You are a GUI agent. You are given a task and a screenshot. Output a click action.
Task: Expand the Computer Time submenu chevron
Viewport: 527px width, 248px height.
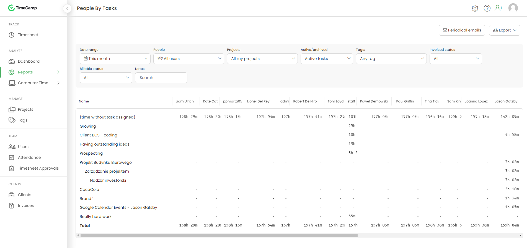coord(58,83)
